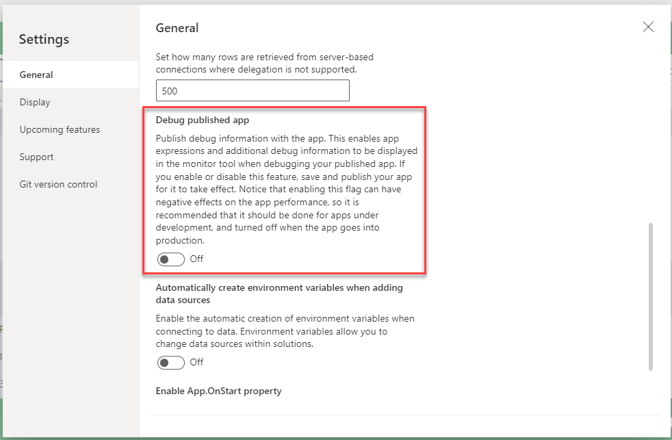Click Off label under environment variables setting
Image resolution: width=672 pixels, height=440 pixels.
[x=196, y=363]
